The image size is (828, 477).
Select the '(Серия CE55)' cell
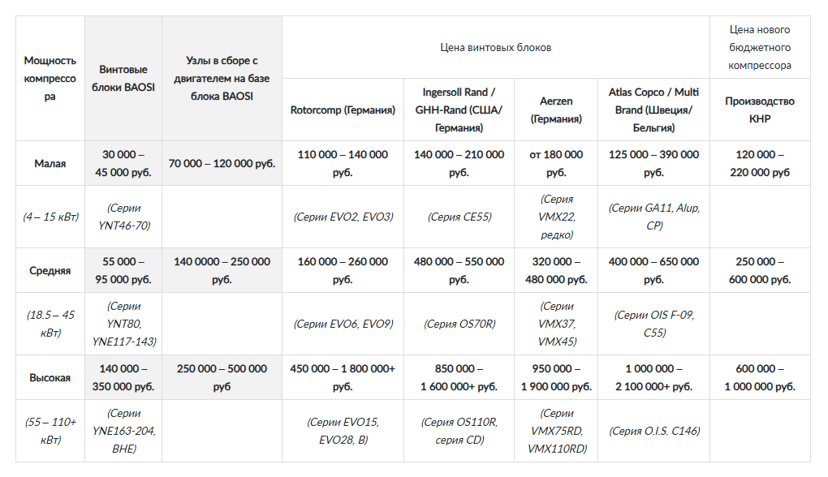point(459,217)
